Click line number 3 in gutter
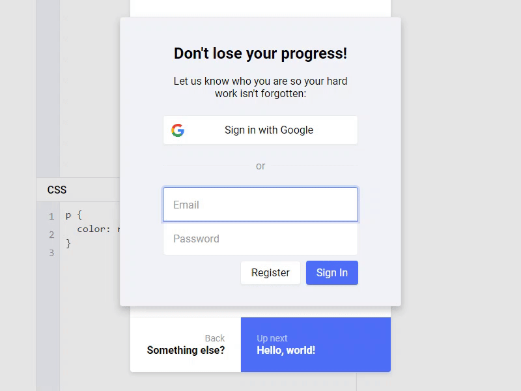 tap(51, 253)
